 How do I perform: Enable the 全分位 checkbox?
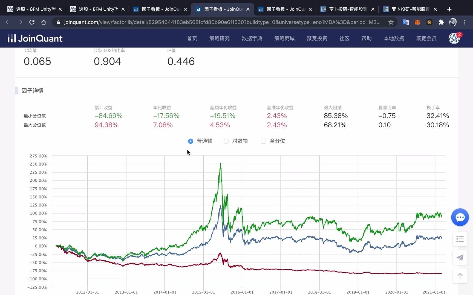click(263, 141)
